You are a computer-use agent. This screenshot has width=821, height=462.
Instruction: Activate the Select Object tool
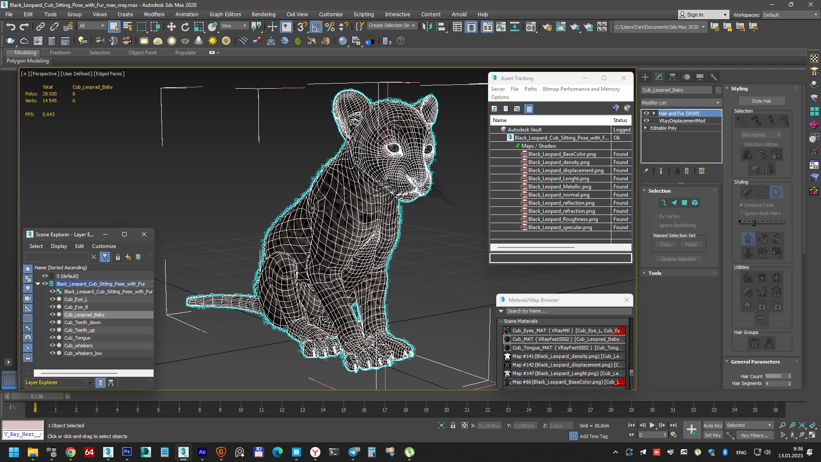(x=114, y=27)
